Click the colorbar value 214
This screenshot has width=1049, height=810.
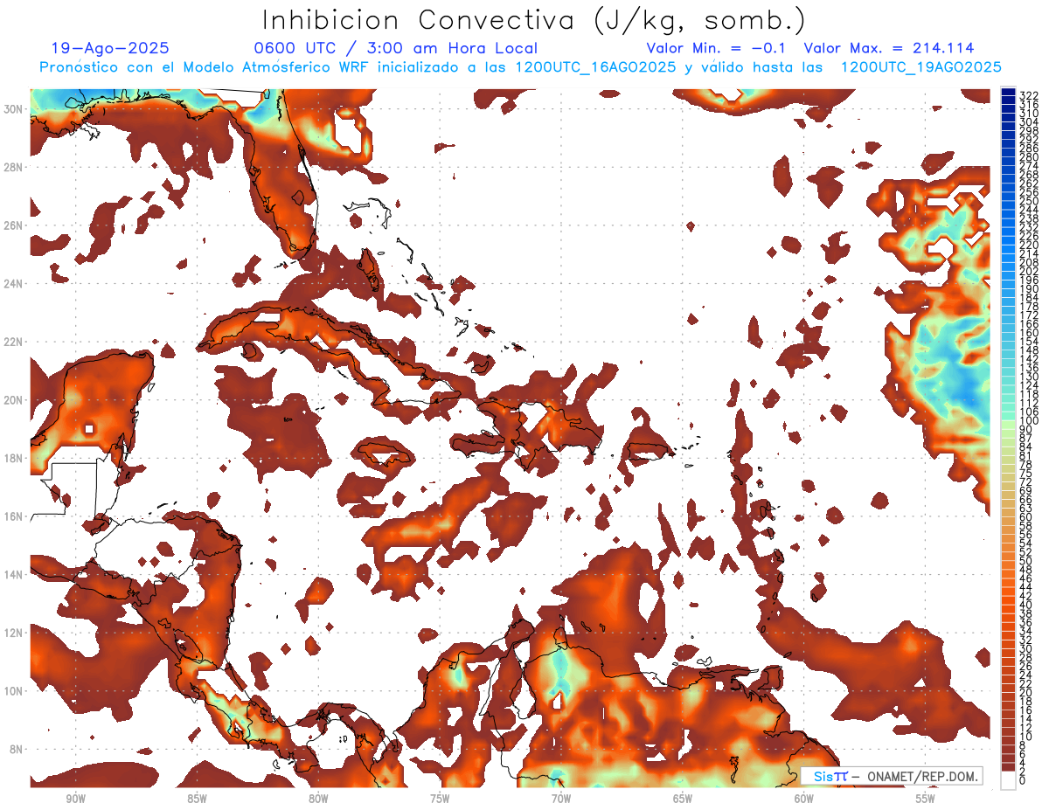click(1029, 253)
